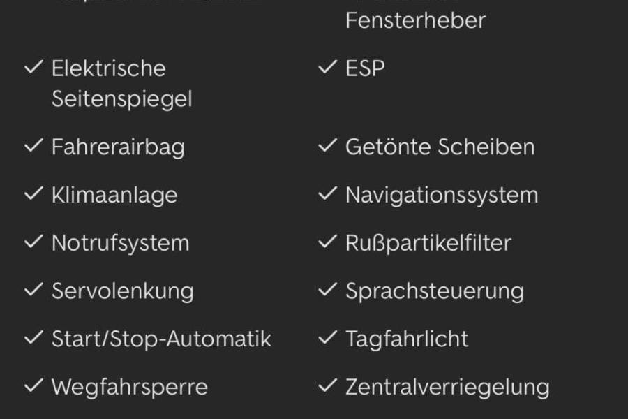Click the Navigationssystem text
Screen dimensions: 628x419
pyautogui.click(x=442, y=195)
